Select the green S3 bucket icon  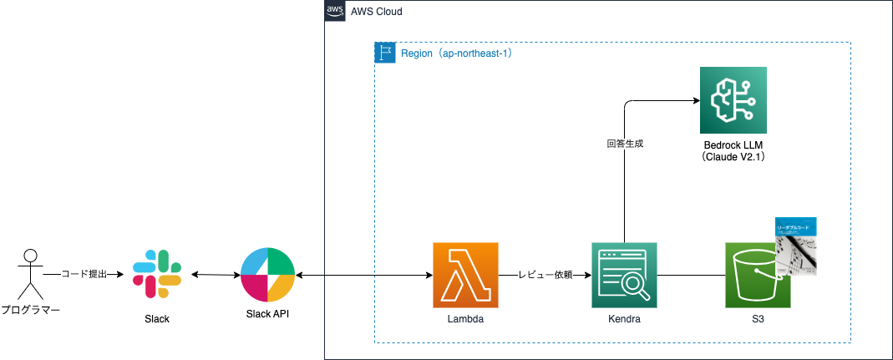758,276
